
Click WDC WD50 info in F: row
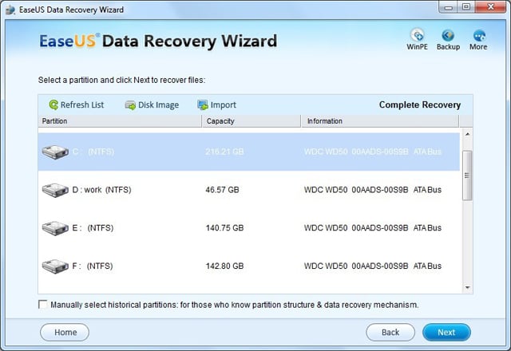(373, 266)
